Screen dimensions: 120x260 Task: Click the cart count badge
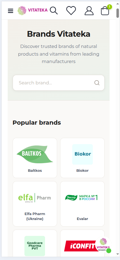110,7
